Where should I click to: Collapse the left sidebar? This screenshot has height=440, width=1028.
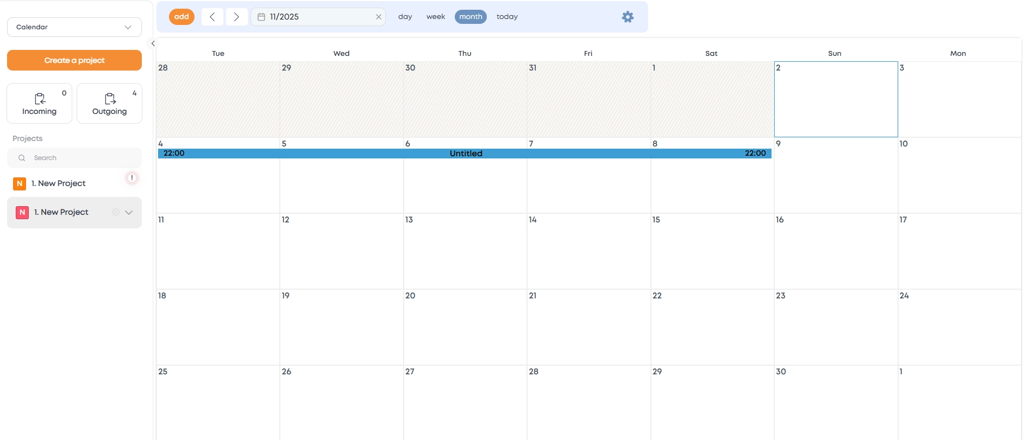(x=153, y=43)
